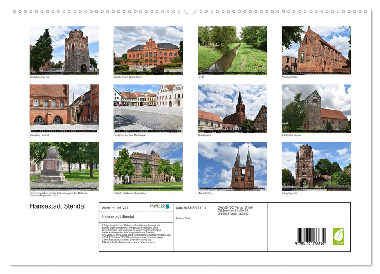Expand the calendar strip under Winckelmann Gymnasium
Viewport: 380px width, 274px height.
(x=148, y=72)
